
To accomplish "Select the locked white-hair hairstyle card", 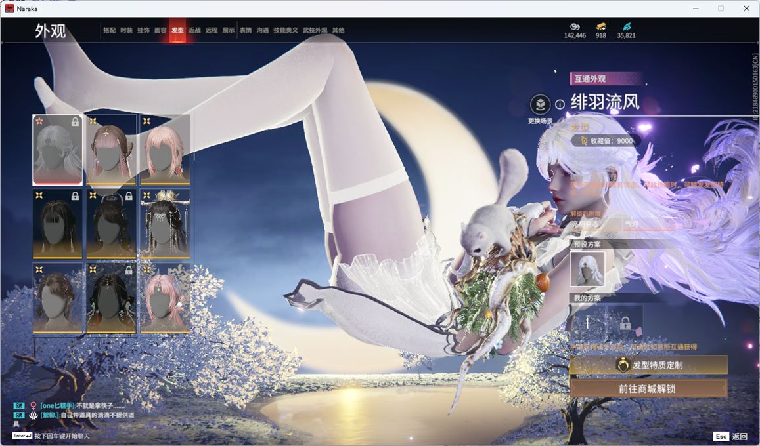I will [x=57, y=150].
